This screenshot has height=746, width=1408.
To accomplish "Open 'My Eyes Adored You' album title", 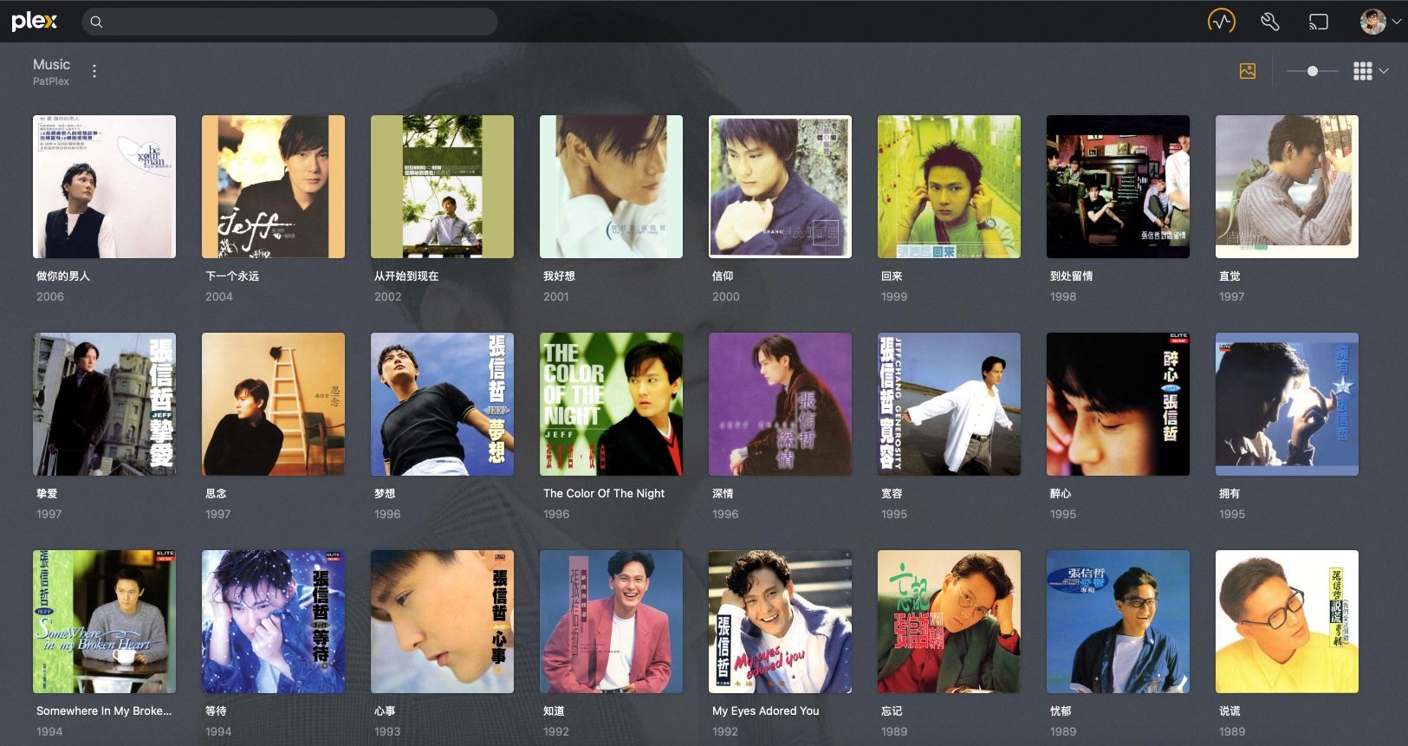I will tap(765, 710).
